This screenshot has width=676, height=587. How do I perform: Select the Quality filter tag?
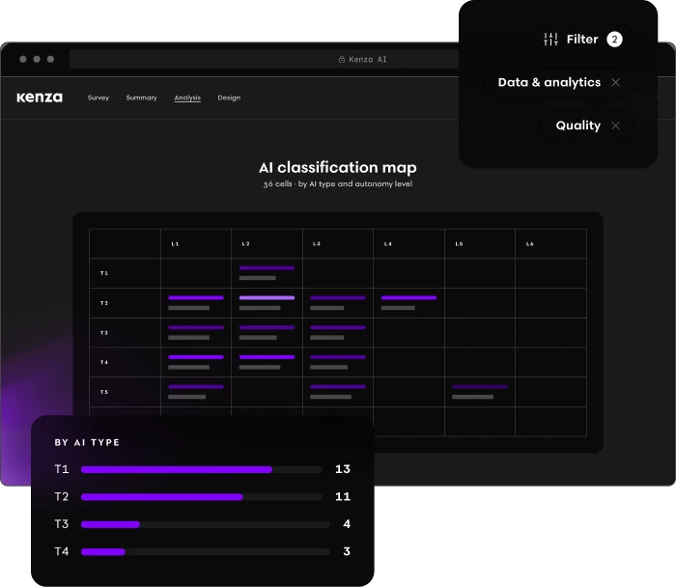pos(587,126)
